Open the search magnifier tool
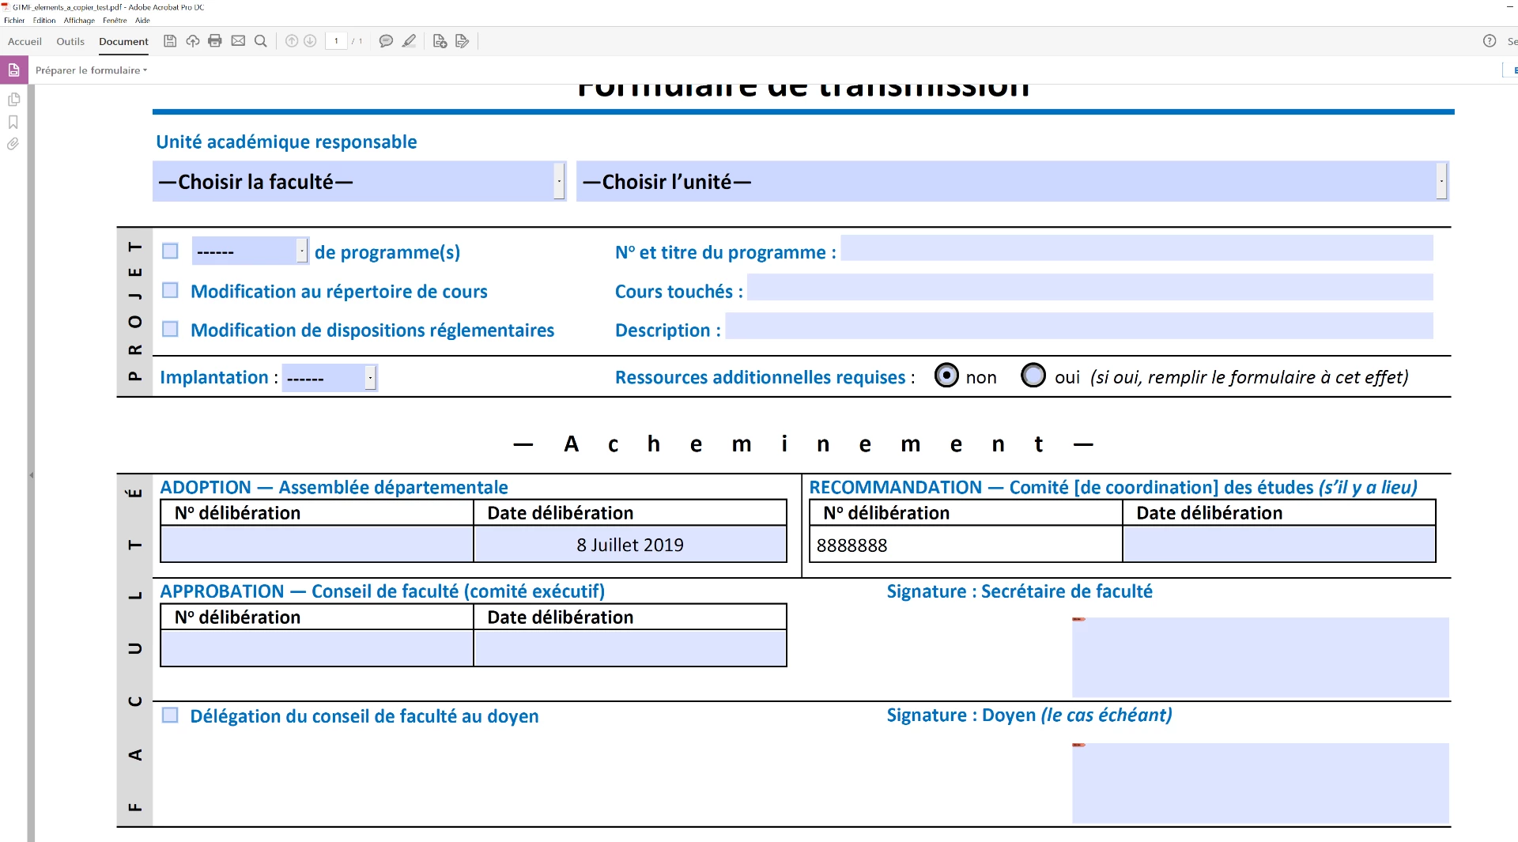This screenshot has height=842, width=1518. point(260,41)
